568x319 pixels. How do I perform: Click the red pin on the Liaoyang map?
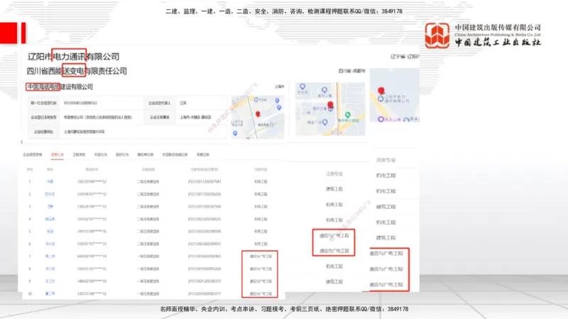point(381,91)
